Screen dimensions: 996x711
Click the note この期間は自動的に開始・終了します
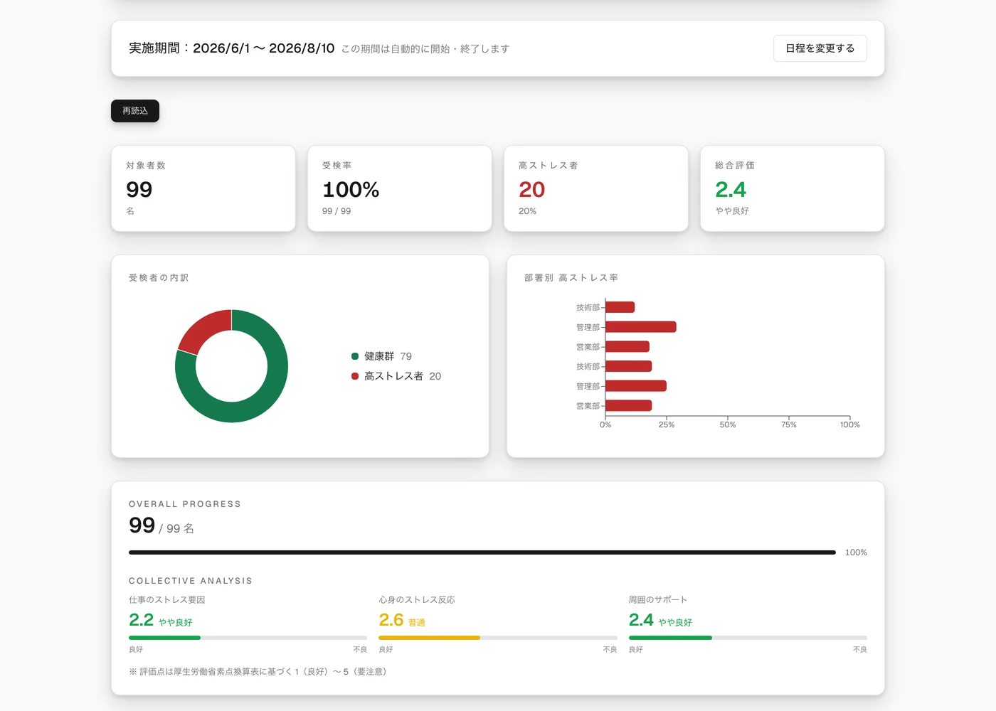pyautogui.click(x=425, y=49)
